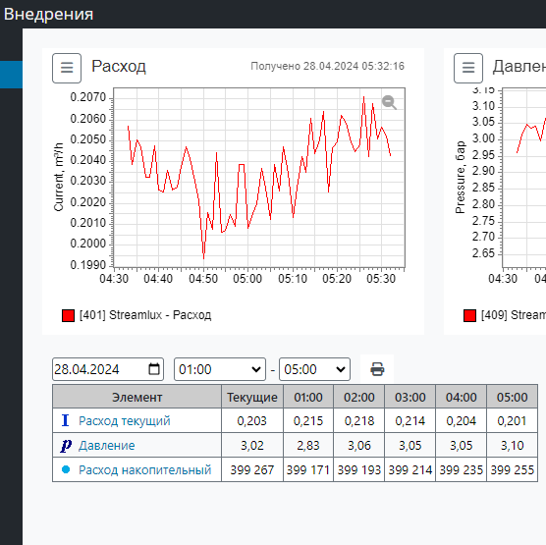The width and height of the screenshot is (546, 545).
Task: Click cumulative value 399 193
Action: pyautogui.click(x=359, y=470)
